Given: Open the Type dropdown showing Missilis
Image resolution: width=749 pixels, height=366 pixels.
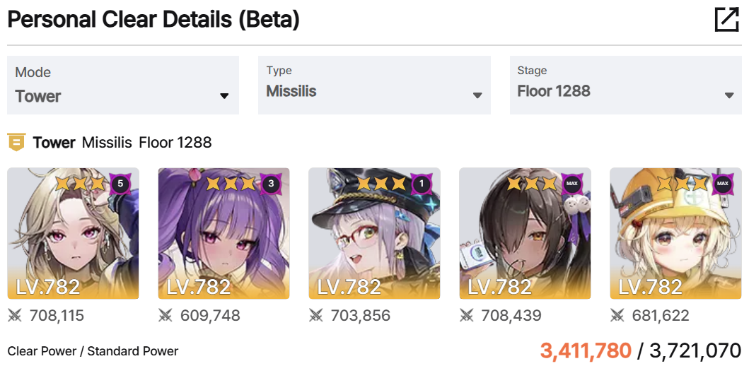Looking at the screenshot, I should coord(374,85).
